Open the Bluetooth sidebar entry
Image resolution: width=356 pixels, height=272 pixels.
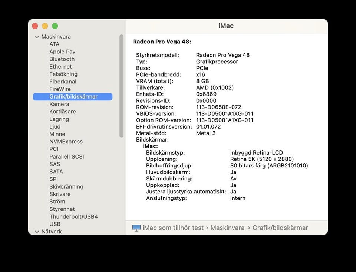point(62,59)
